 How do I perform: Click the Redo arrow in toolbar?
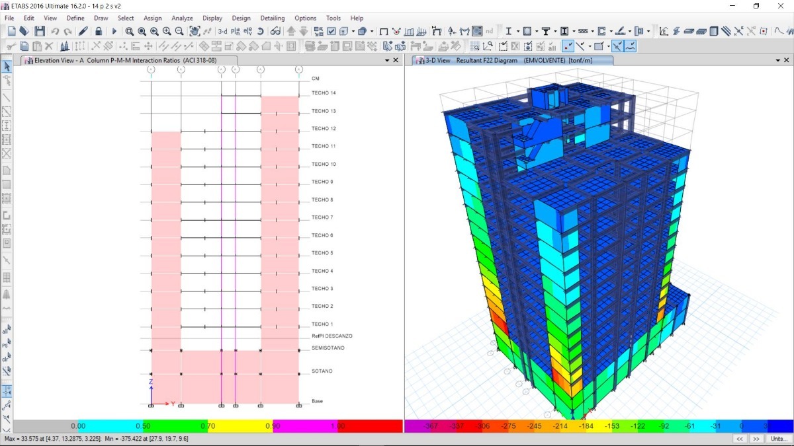67,31
